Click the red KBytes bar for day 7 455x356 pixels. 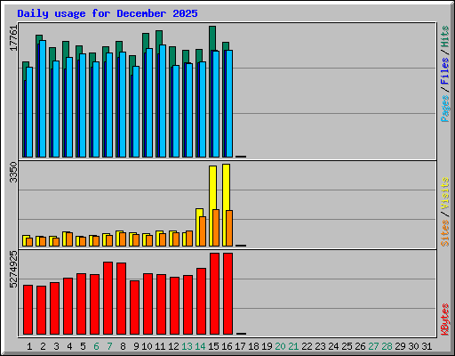coord(108,298)
